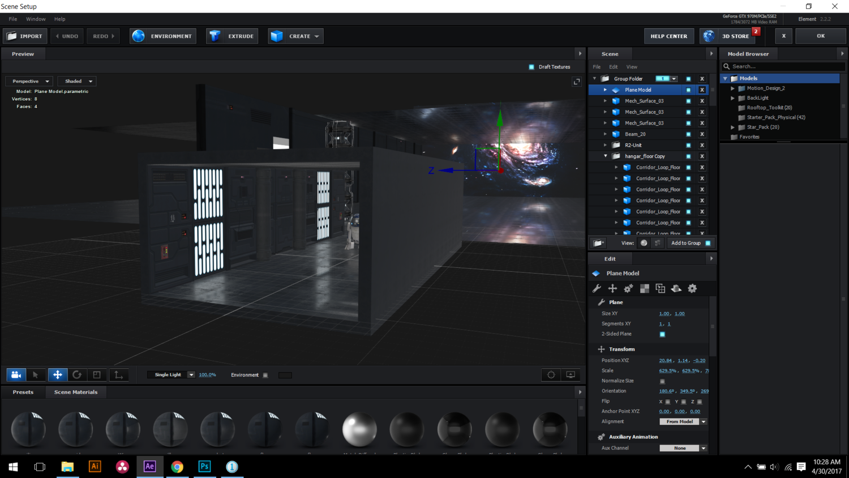Screen dimensions: 849x478
Task: Click the environment color swatch
Action: coord(285,375)
